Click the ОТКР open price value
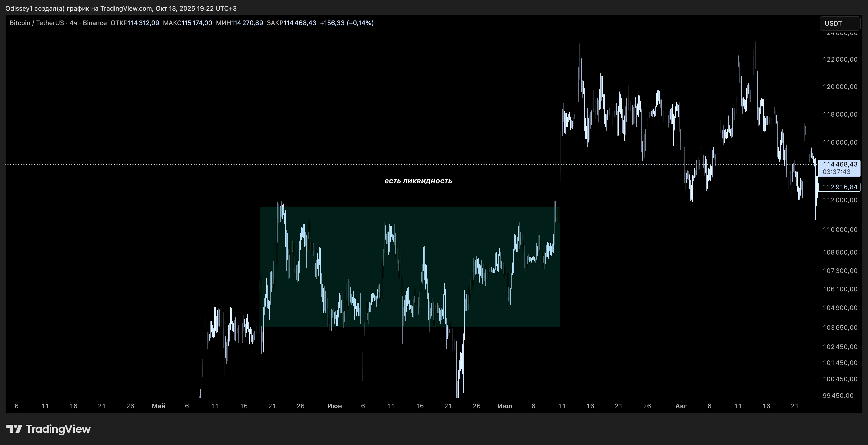The height and width of the screenshot is (445, 868). tap(143, 23)
